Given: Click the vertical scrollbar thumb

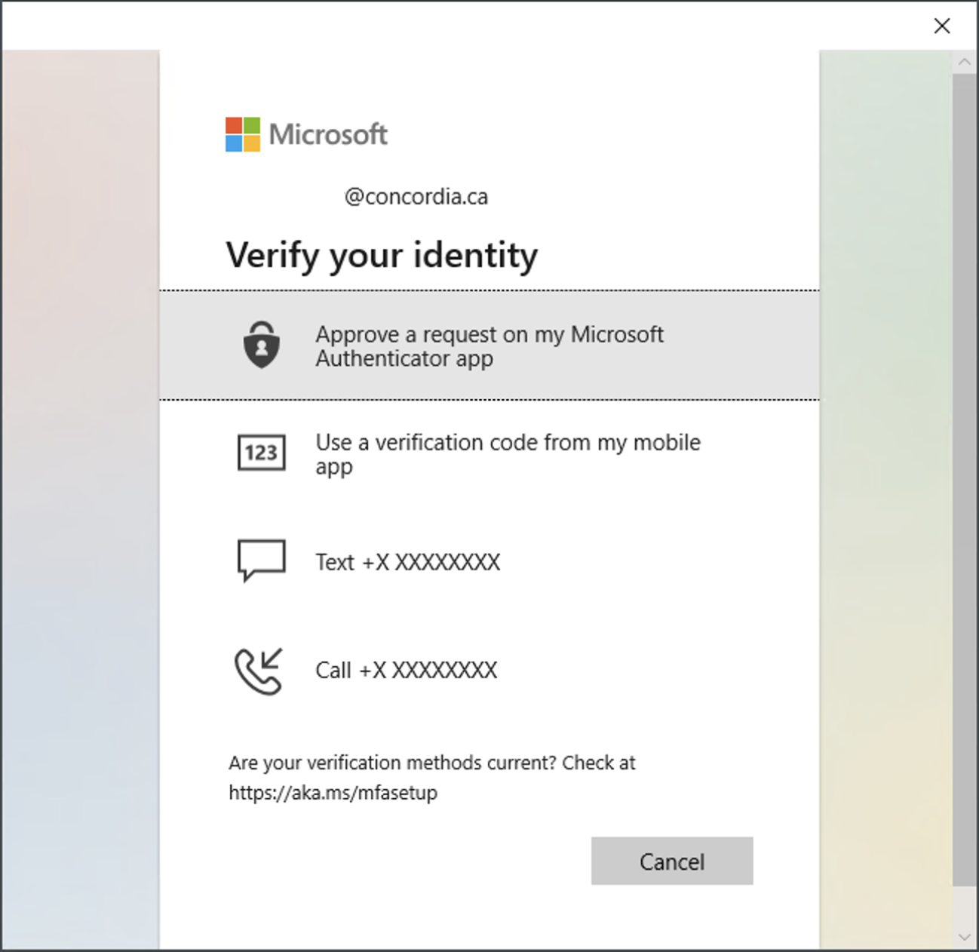Looking at the screenshot, I should point(964,480).
